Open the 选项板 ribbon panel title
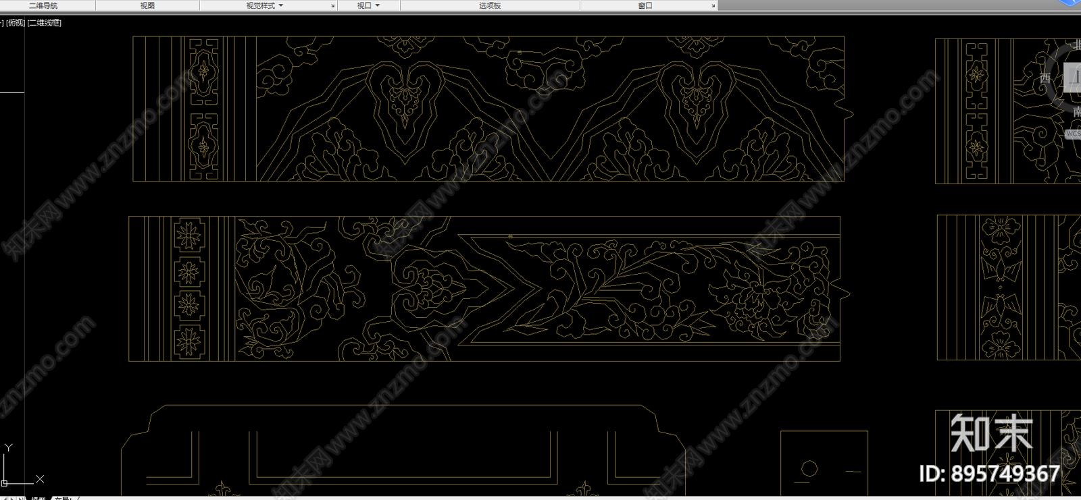 click(490, 5)
